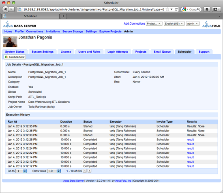
Task: Click Jonathan Pagonis profile photo thumbnail
Action: coord(10,42)
